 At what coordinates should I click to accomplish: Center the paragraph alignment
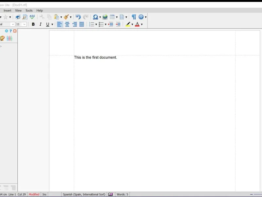point(67,24)
